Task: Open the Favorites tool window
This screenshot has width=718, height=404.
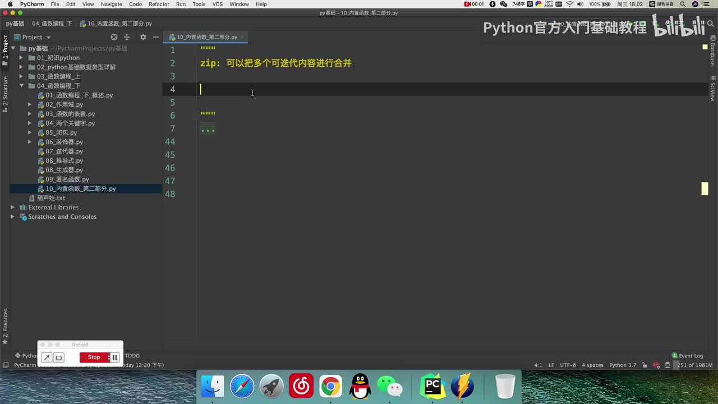Action: click(5, 327)
